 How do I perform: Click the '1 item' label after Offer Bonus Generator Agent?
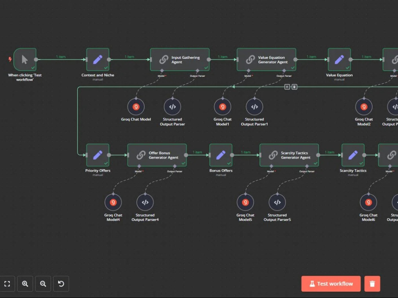pos(197,152)
